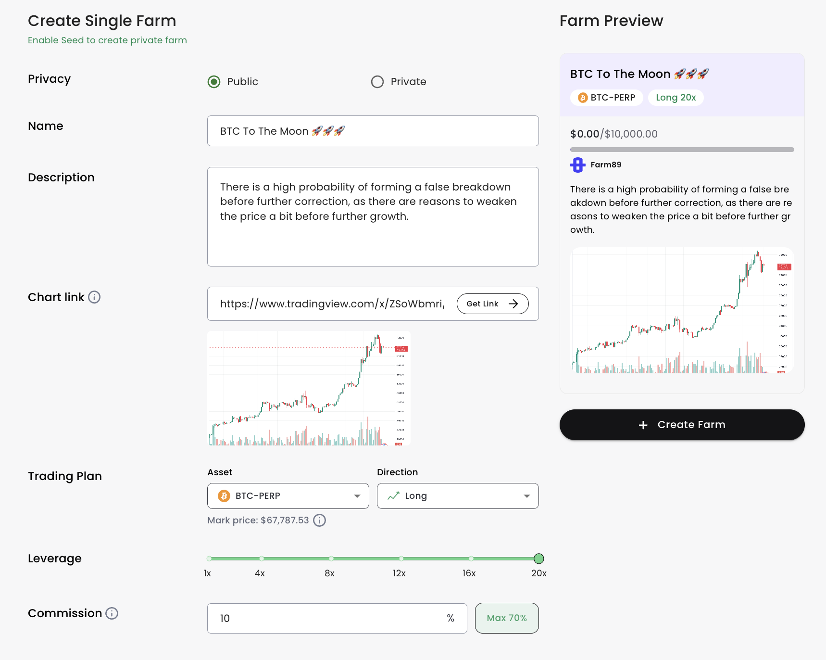Click the farm Name input field
Viewport: 826px width, 660px height.
point(373,131)
